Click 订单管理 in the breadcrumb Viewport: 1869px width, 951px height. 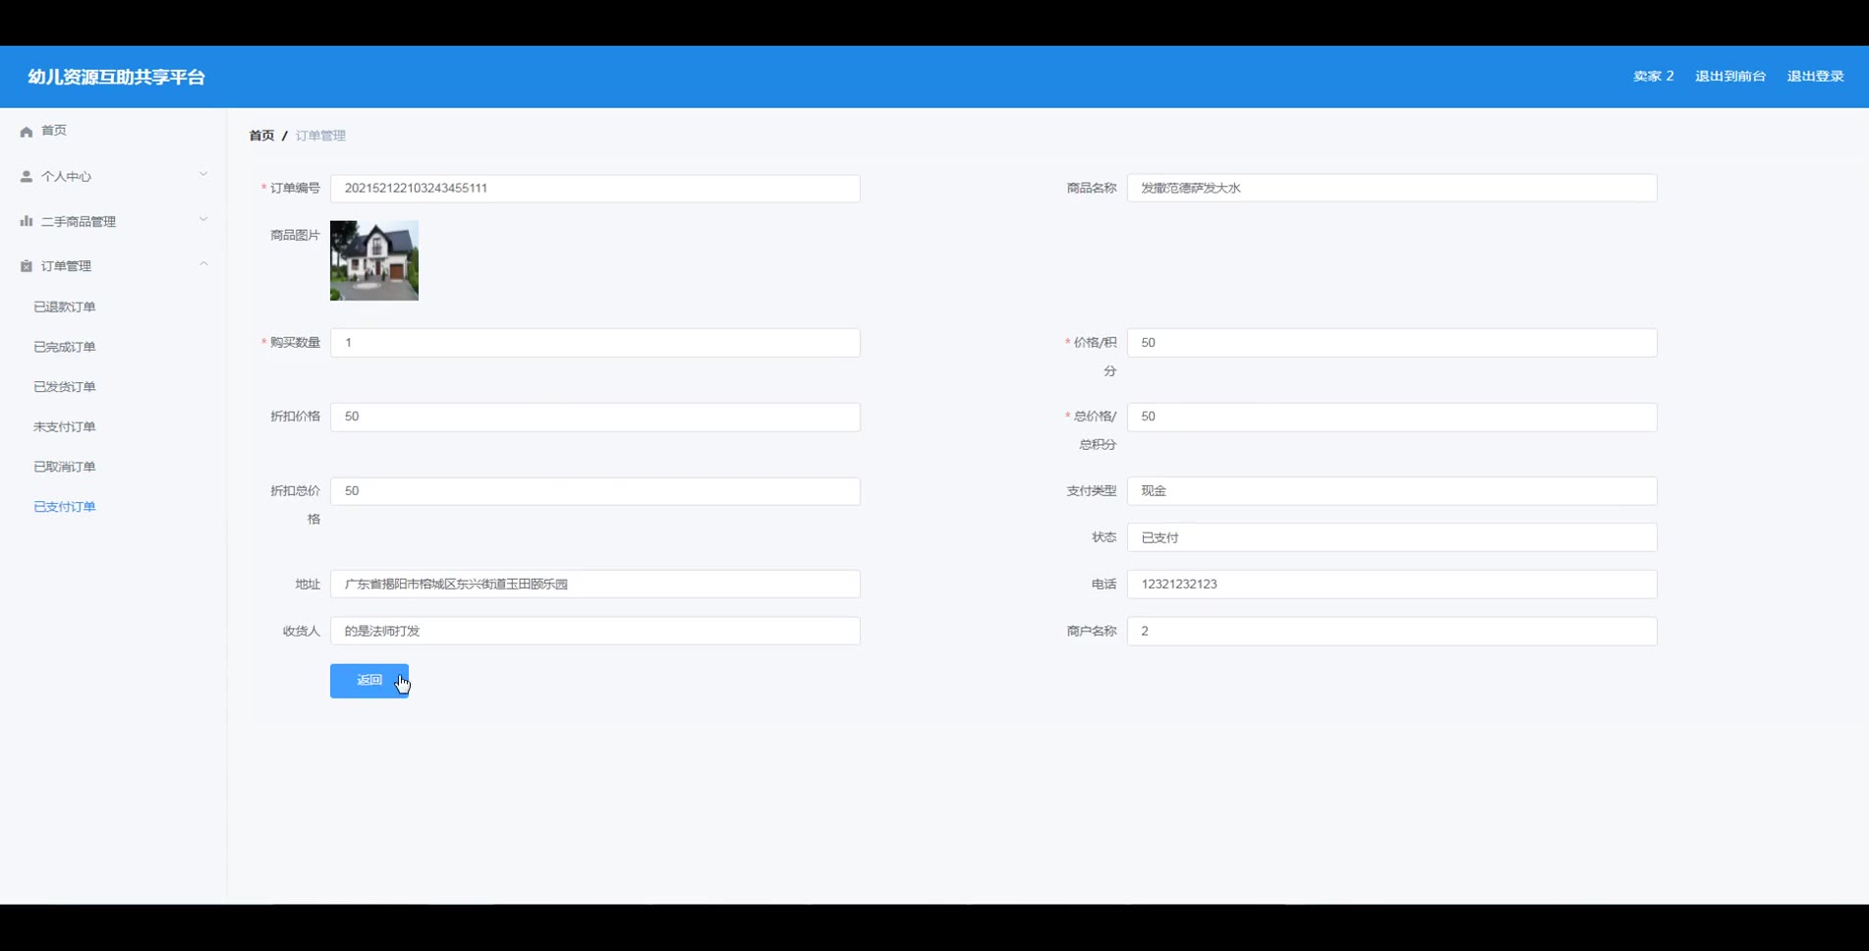tap(320, 136)
